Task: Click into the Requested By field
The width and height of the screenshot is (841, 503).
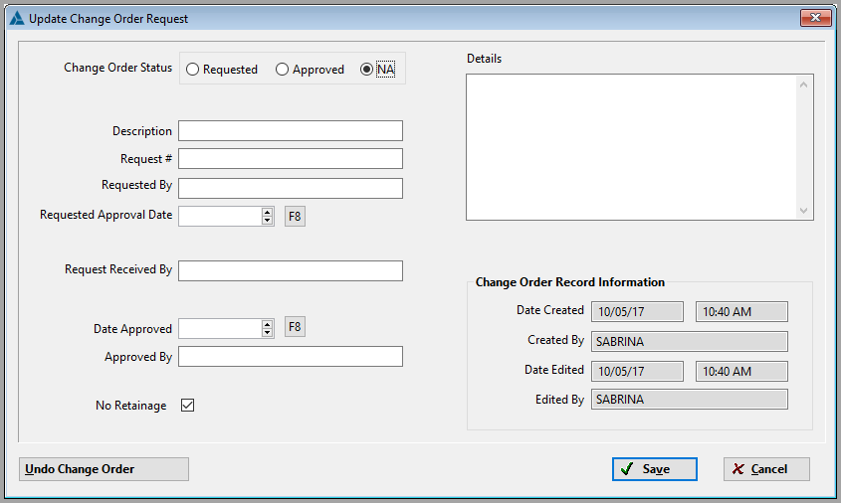Action: 291,189
